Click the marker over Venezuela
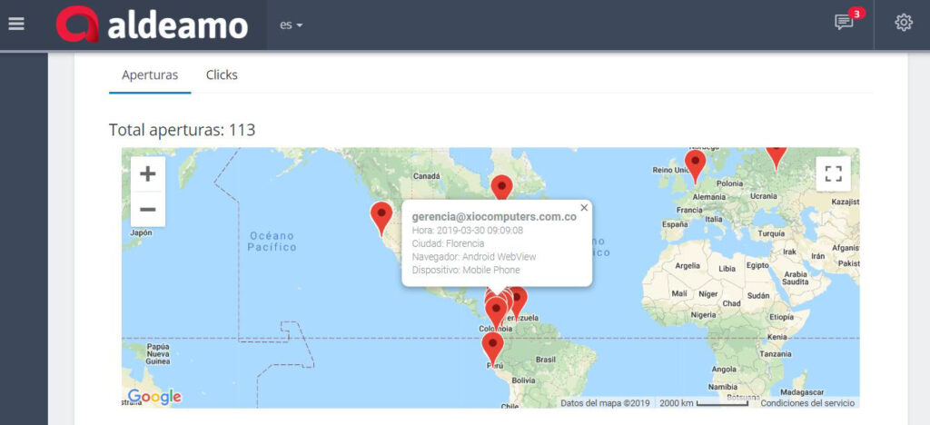930x425 pixels. pos(518,299)
